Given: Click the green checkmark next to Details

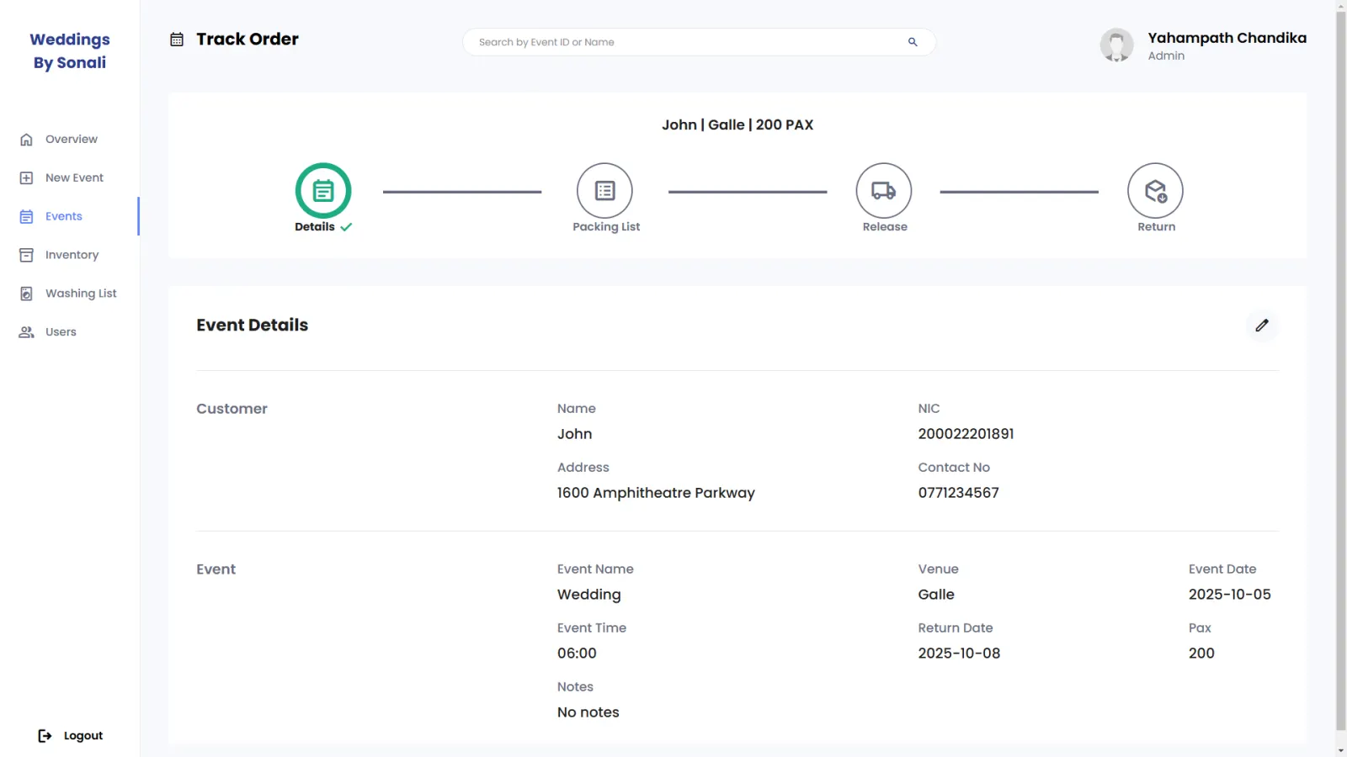Looking at the screenshot, I should (346, 227).
